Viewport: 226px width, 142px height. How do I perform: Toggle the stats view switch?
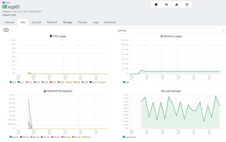(x=6, y=30)
